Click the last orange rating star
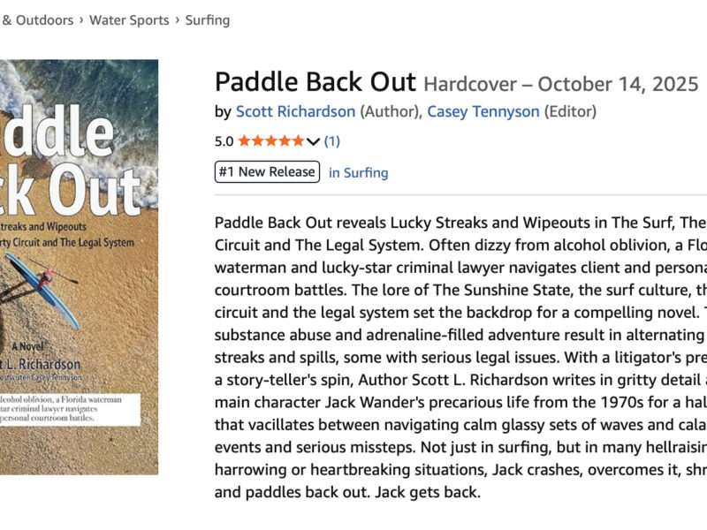This screenshot has width=707, height=530. 298,140
